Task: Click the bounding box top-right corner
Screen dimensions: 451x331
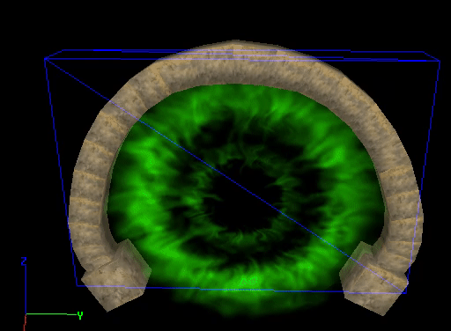Action: pos(440,61)
